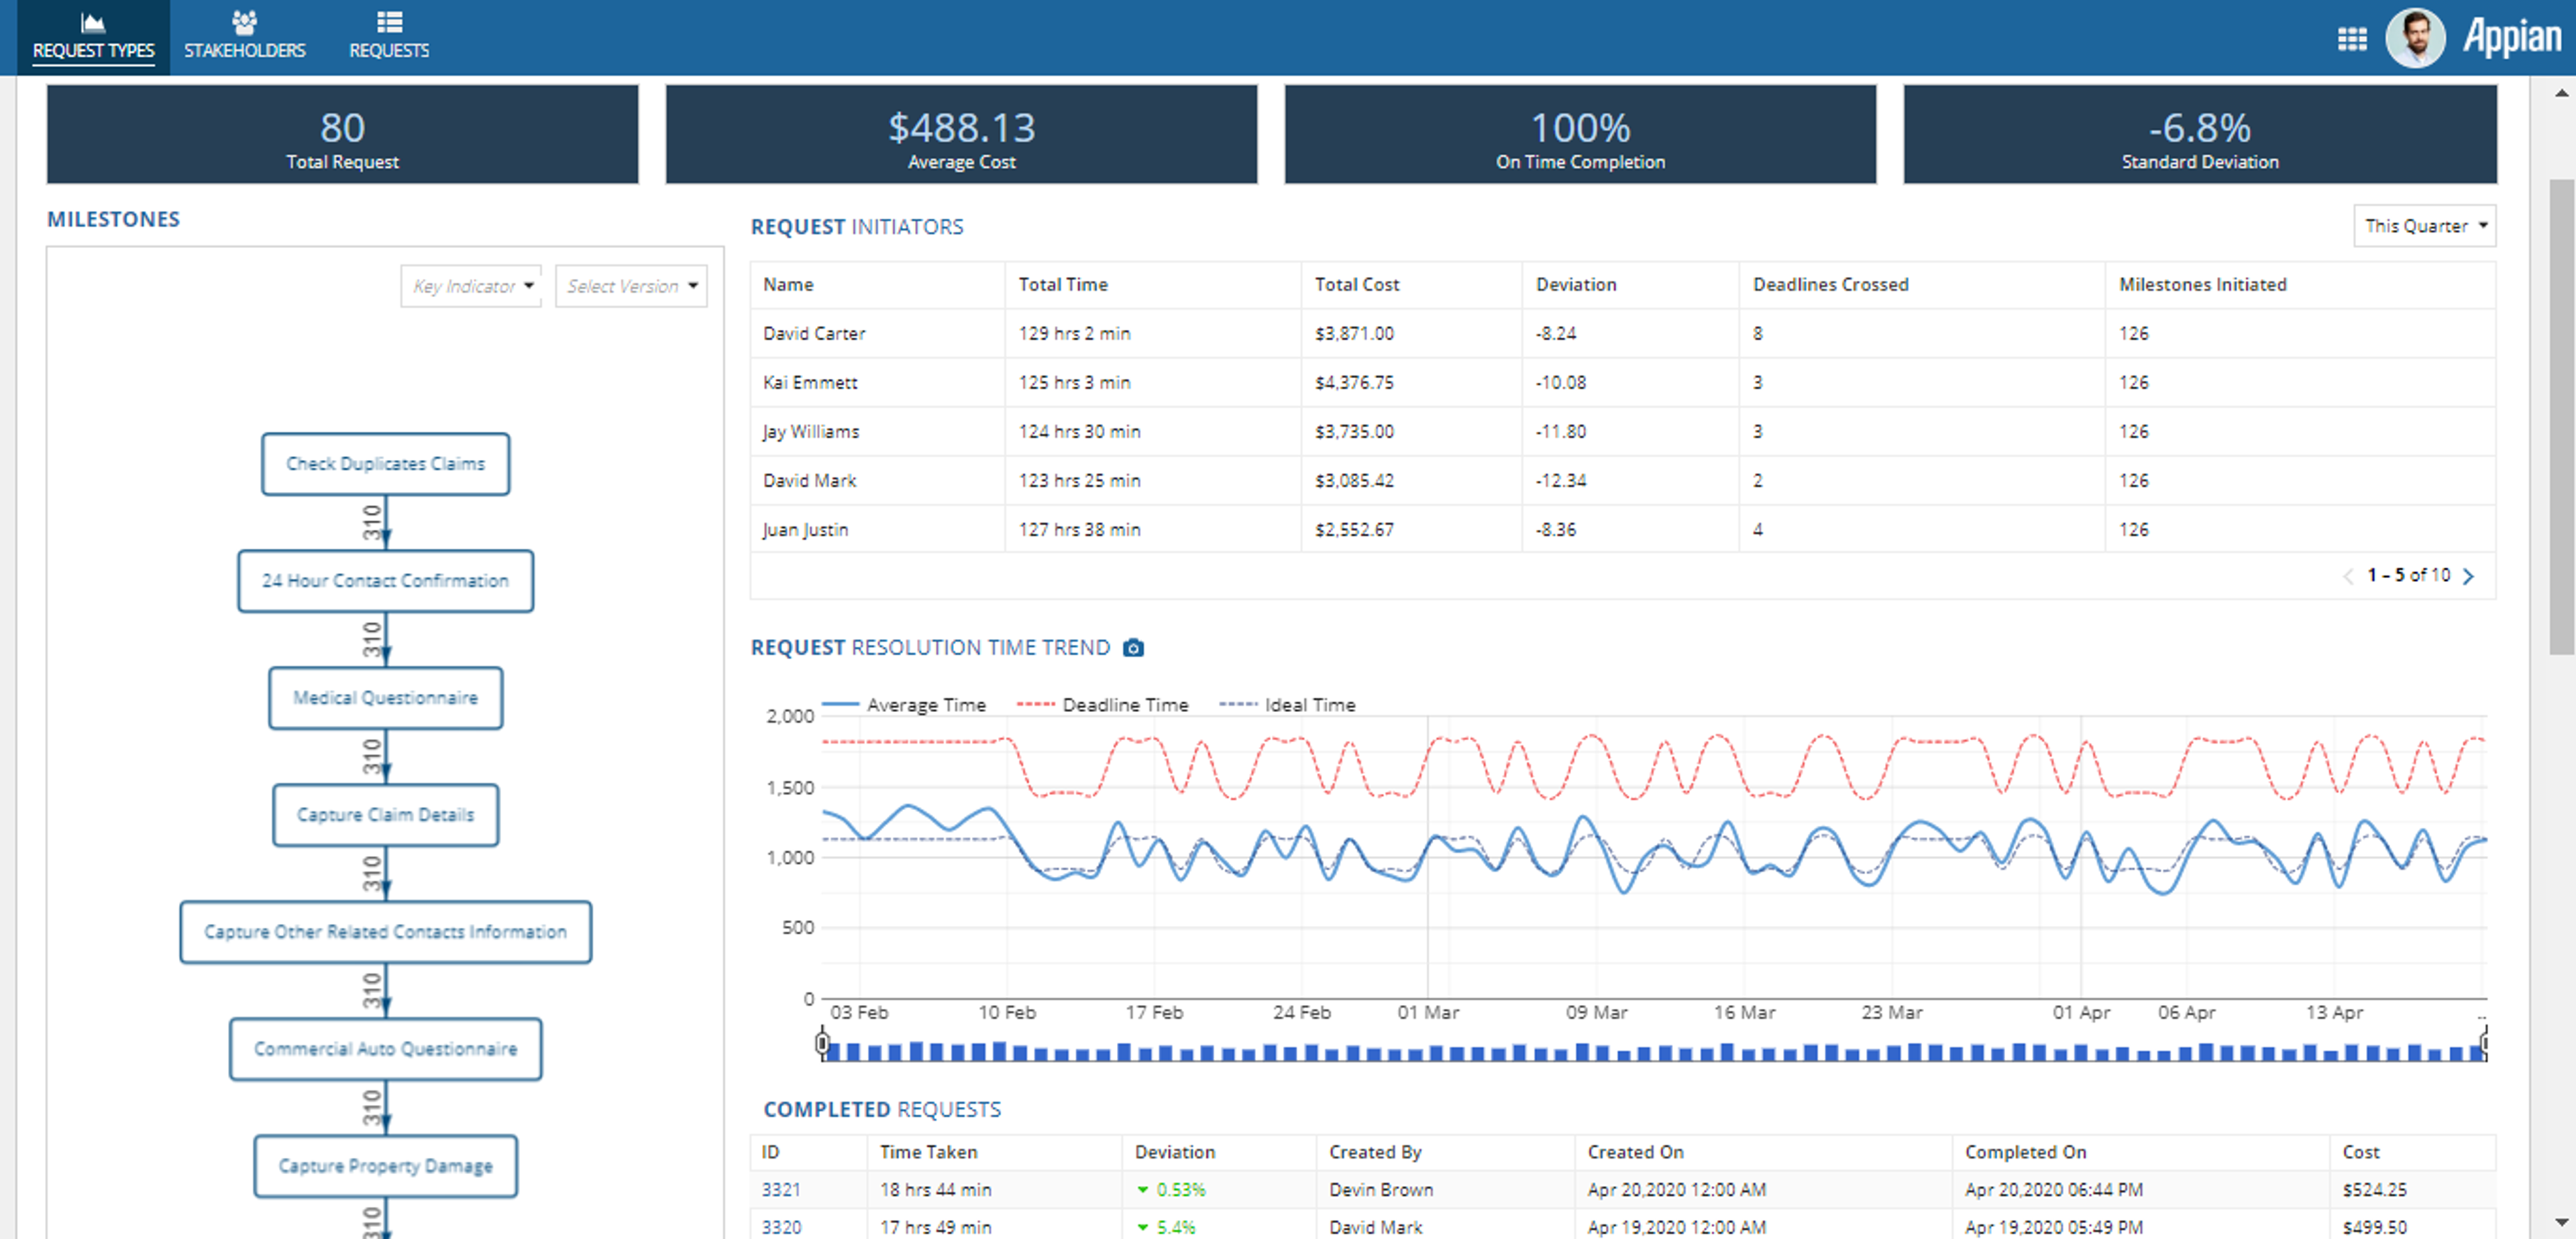The width and height of the screenshot is (2576, 1239).
Task: Click the David Mark initiator name
Action: 809,481
